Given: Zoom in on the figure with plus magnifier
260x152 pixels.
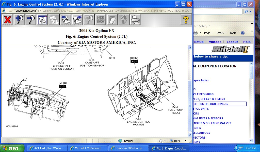Looking at the screenshot, I should (x=19, y=20).
